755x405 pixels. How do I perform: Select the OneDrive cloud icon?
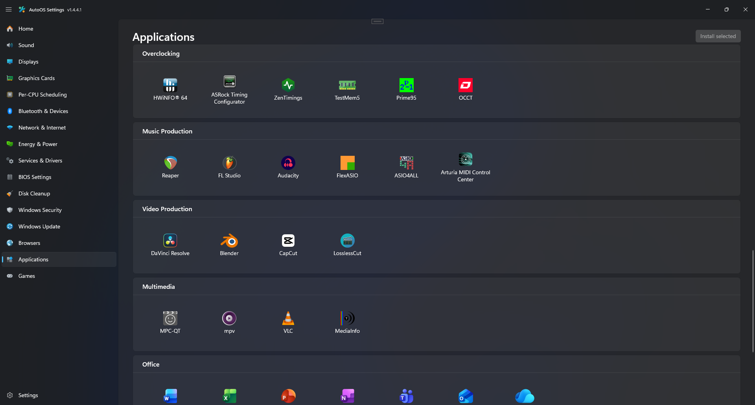525,396
